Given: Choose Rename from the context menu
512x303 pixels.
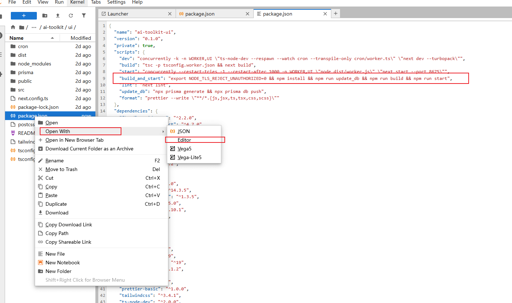Looking at the screenshot, I should click(x=102, y=161).
